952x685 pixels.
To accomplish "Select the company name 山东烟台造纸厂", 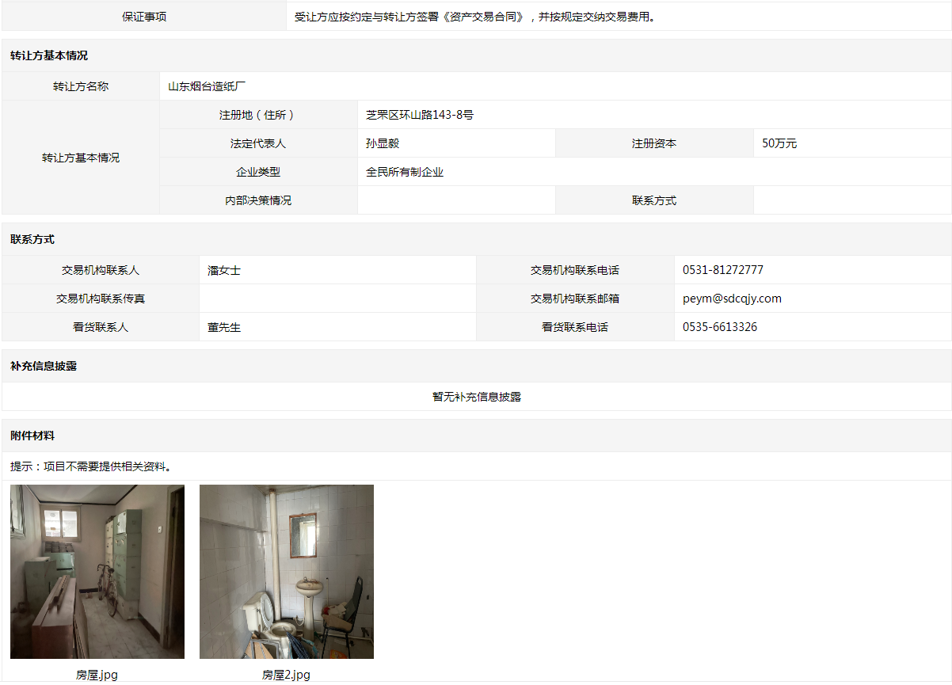I will click(208, 86).
